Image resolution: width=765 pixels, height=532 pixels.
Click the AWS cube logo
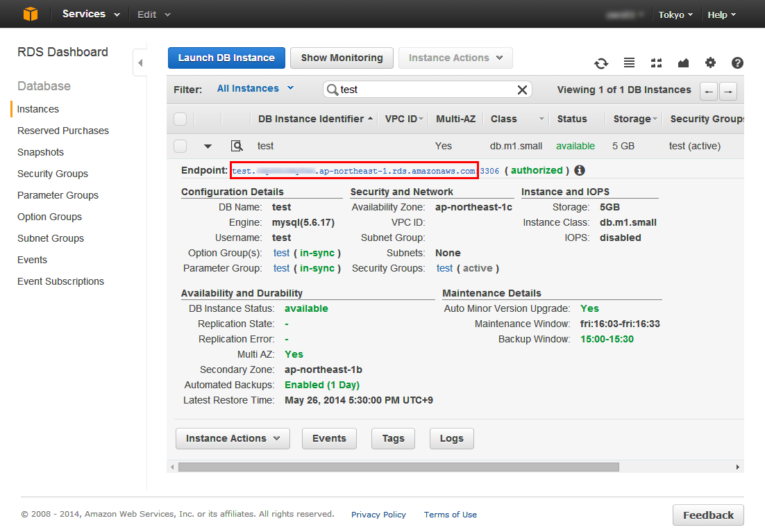pos(31,14)
